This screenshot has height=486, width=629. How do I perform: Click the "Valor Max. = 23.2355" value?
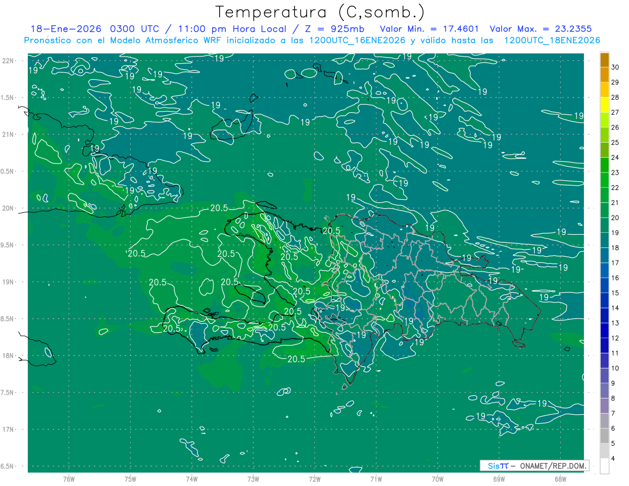[541, 29]
